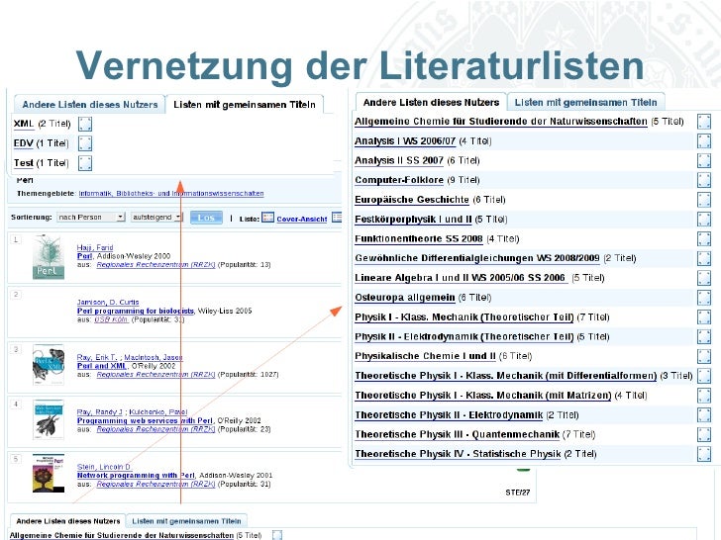Switch to left 'Andere Listen dieses Nutzers' tab
This screenshot has width=721, height=540.
point(90,105)
